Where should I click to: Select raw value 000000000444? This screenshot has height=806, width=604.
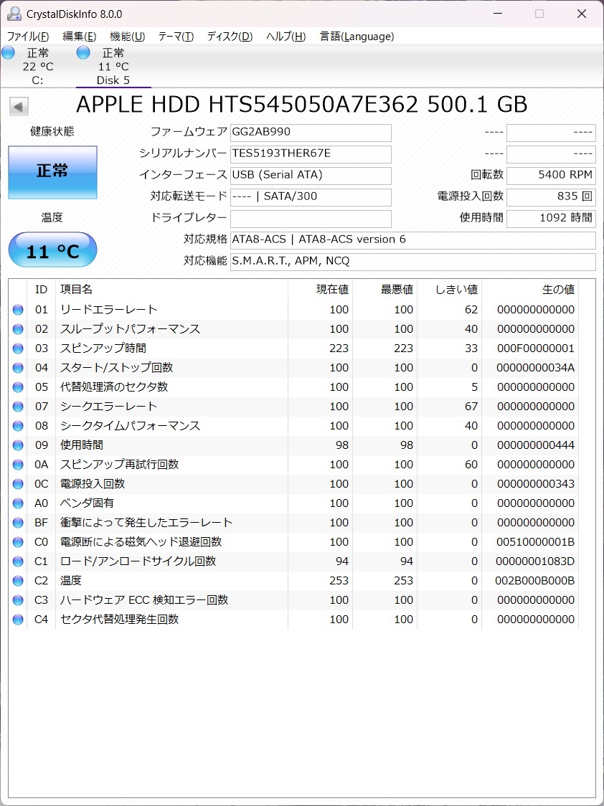(536, 445)
